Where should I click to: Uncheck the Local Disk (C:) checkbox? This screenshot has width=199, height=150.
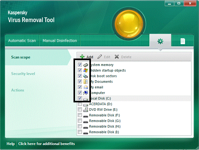pyautogui.click(x=80, y=98)
